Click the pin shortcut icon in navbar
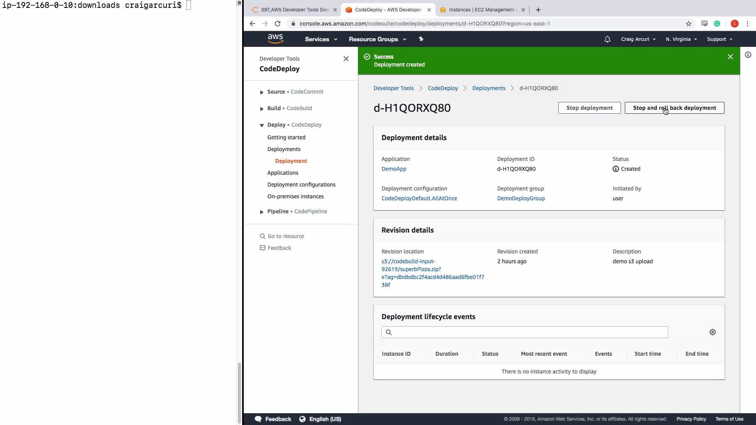This screenshot has width=756, height=425. (421, 39)
